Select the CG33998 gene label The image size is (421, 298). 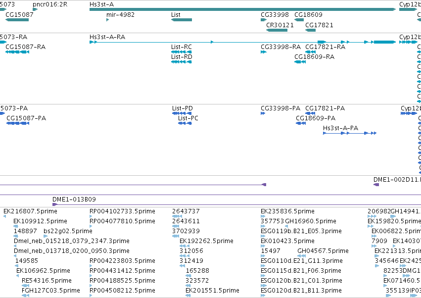pos(275,14)
